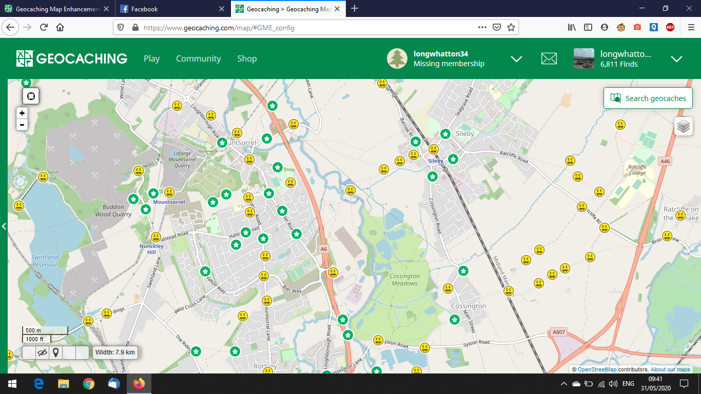Click the Search geocaches button

(x=648, y=97)
